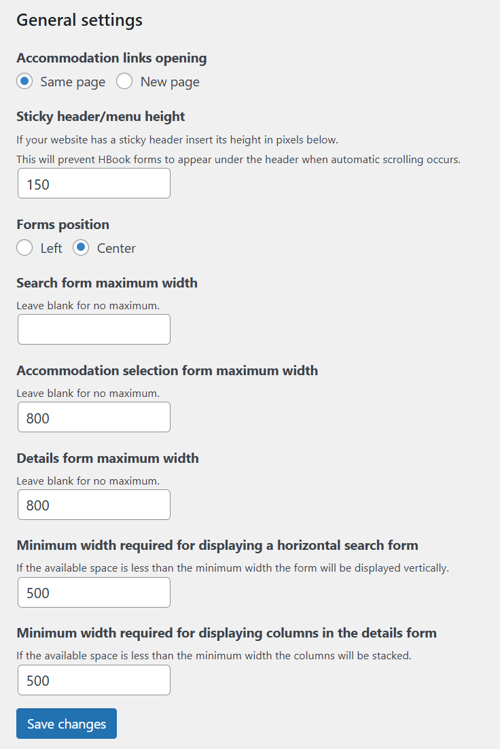Viewport: 500px width, 749px height.
Task: Click the details form columns minimum width input
Action: (94, 680)
